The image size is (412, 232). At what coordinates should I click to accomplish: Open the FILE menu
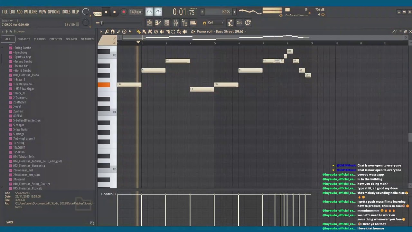(x=5, y=12)
